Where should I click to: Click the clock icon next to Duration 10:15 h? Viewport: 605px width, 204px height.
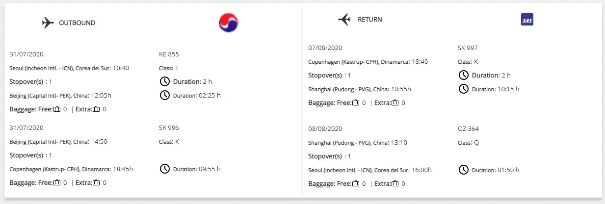(x=463, y=89)
